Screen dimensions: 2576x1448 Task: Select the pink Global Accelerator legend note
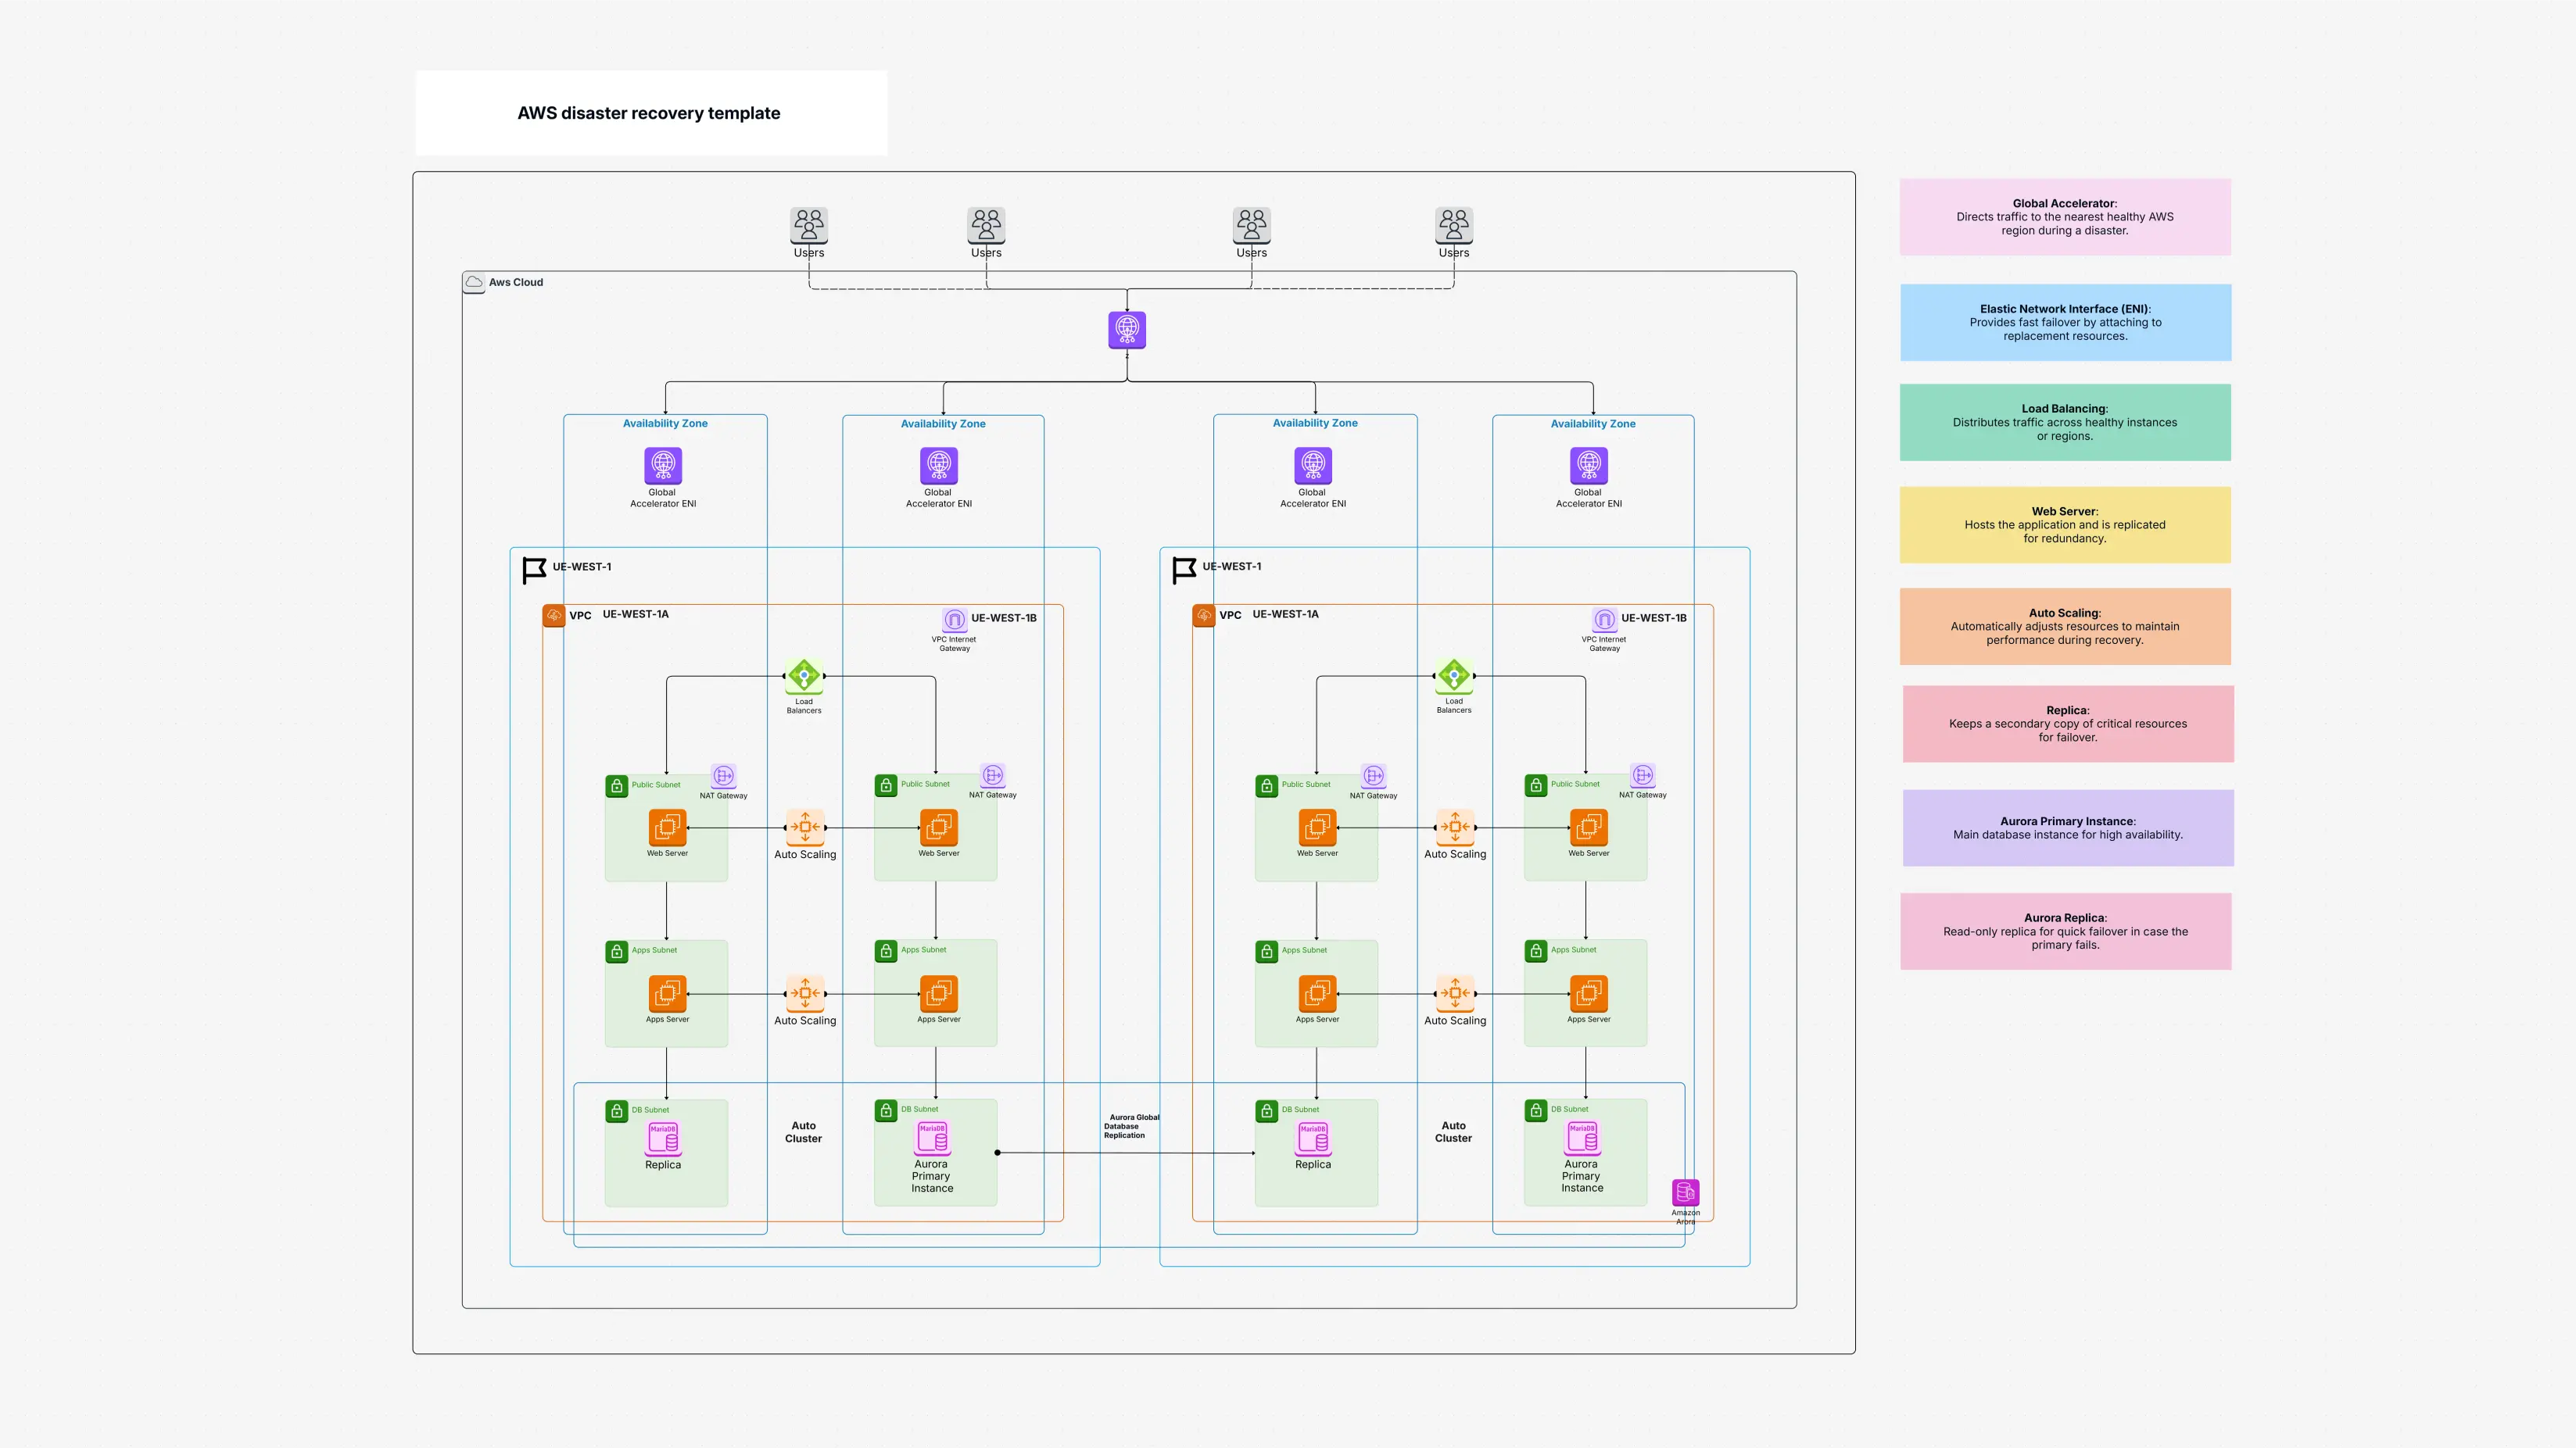2065,216
